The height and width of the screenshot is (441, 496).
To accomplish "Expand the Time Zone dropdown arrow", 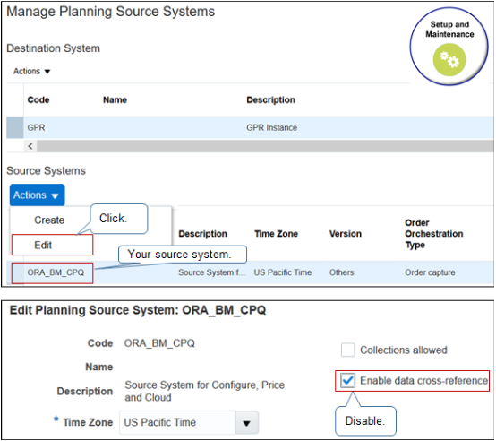I will pos(247,423).
